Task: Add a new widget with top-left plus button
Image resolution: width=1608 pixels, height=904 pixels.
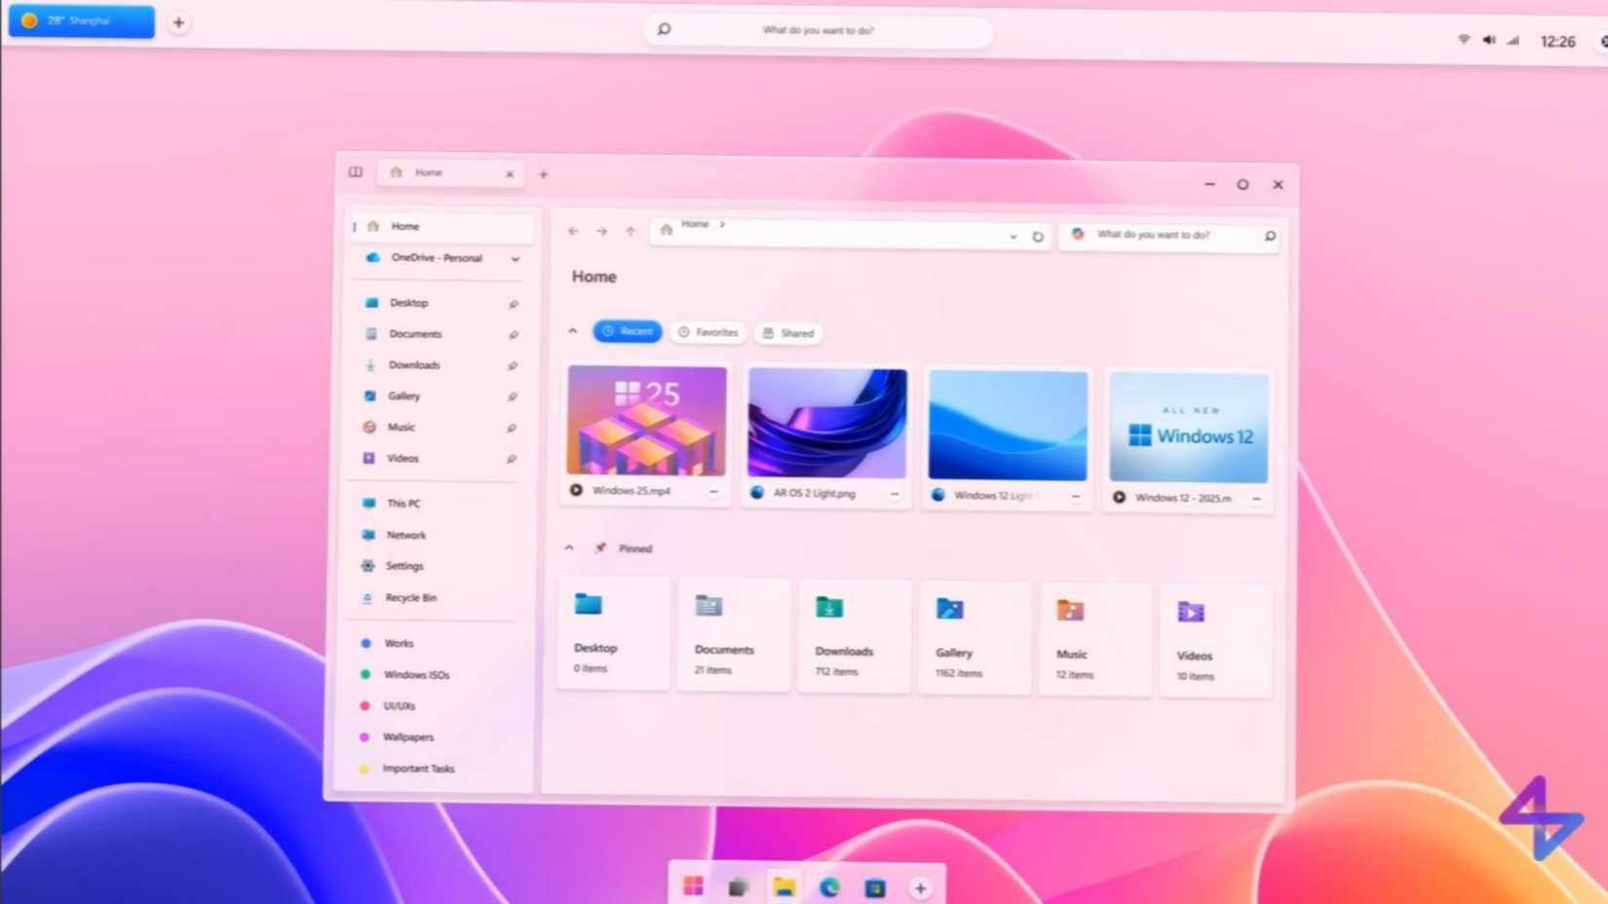Action: coord(178,22)
